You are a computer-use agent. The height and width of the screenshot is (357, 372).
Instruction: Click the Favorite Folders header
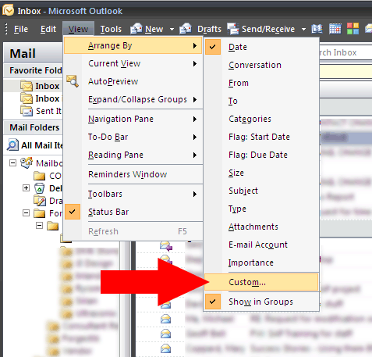pyautogui.click(x=34, y=70)
